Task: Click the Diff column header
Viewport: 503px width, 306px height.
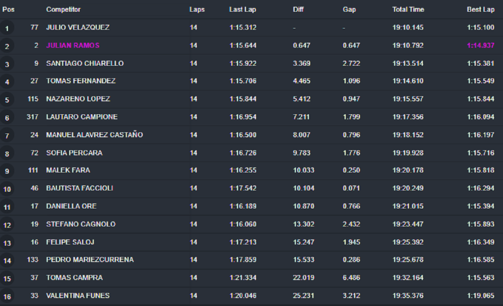Action: pyautogui.click(x=298, y=9)
